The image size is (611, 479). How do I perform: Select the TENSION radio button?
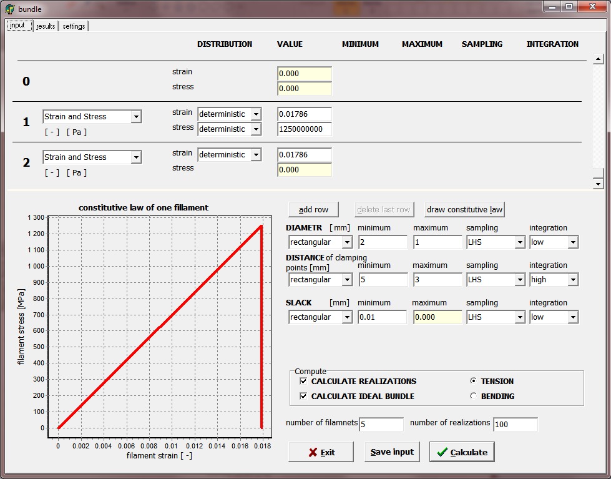(x=472, y=381)
